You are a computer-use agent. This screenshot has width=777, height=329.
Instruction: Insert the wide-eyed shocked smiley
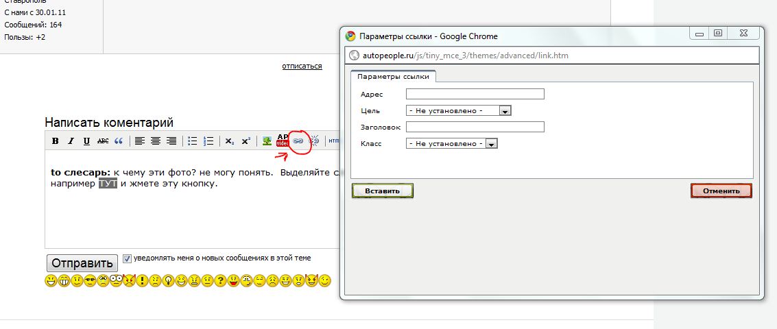coord(116,282)
